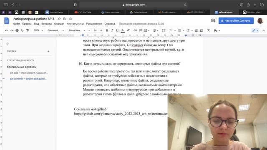Select the paint format roller icon
Image resolution: width=267 pixels, height=150 pixels.
28,30
